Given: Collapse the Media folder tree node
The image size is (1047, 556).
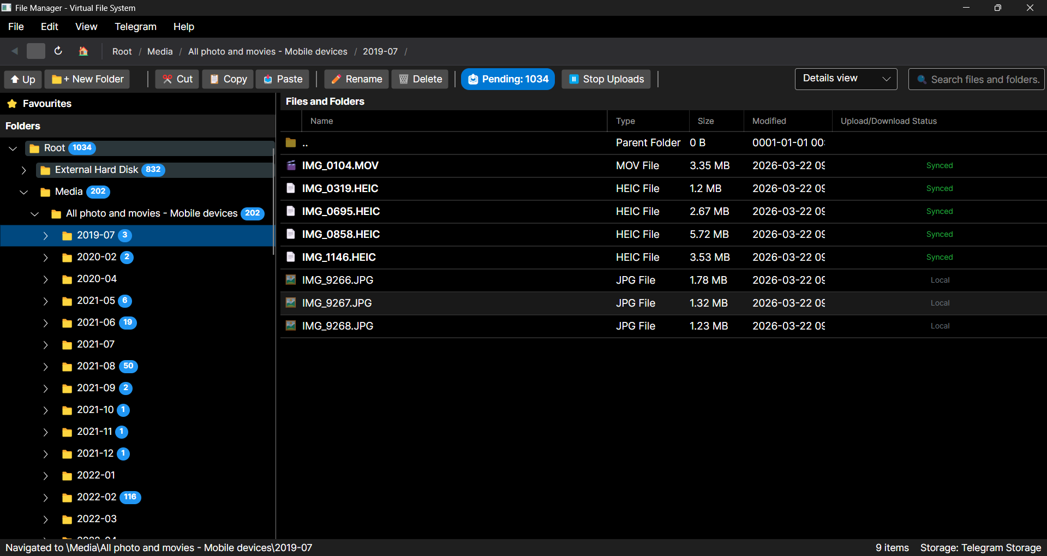Looking at the screenshot, I should 23,192.
